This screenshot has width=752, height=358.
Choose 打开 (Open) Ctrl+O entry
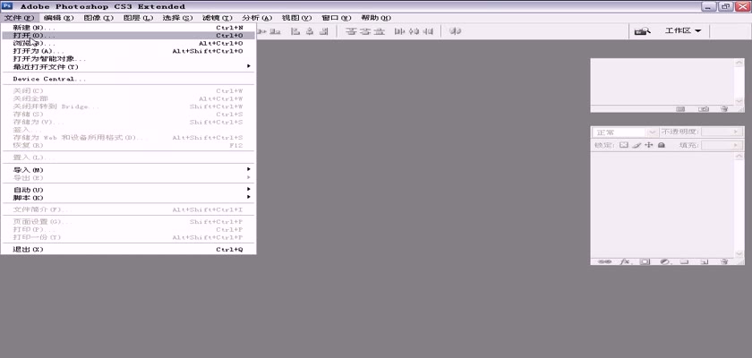click(128, 36)
